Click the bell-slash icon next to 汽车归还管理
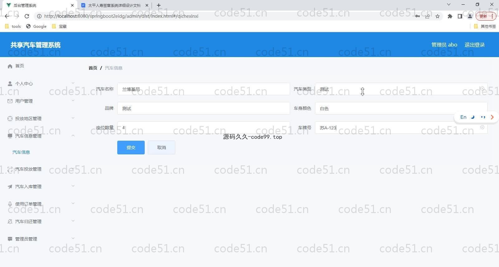 tap(10, 221)
